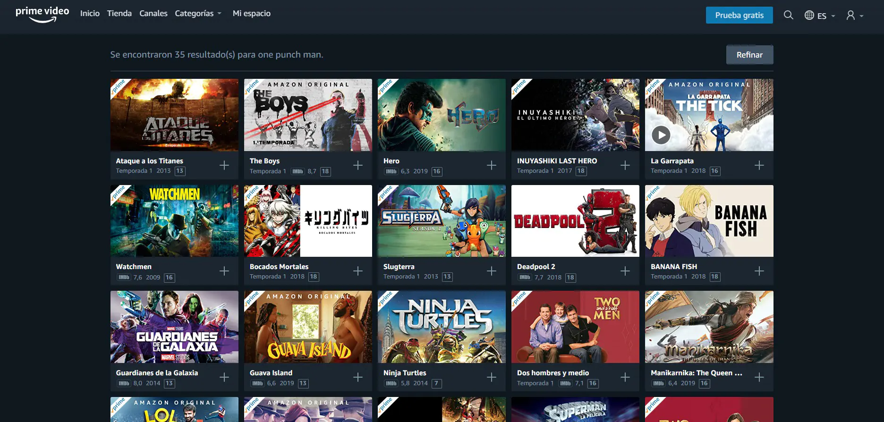Go to Inicio
The width and height of the screenshot is (884, 422).
click(x=90, y=13)
